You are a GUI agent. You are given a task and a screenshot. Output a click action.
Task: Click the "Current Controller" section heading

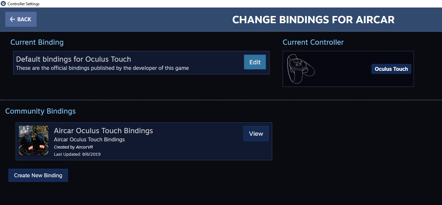click(x=313, y=42)
